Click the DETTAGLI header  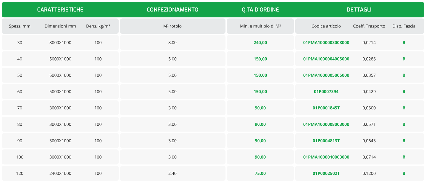pos(359,10)
